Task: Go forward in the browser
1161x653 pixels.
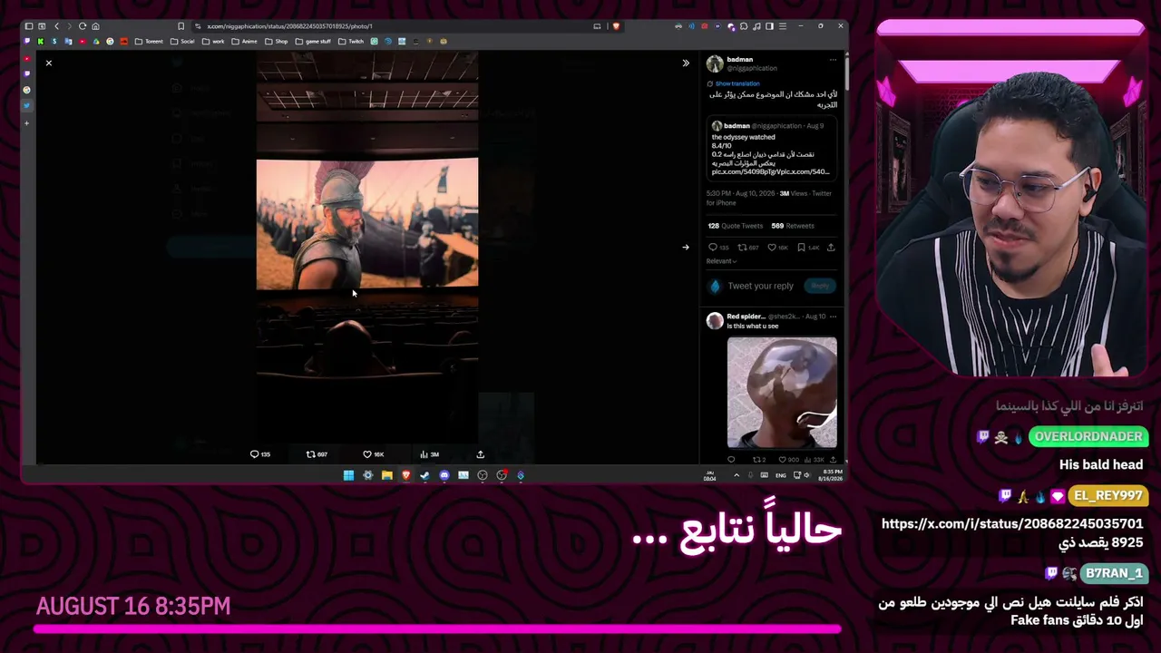Action: (69, 26)
